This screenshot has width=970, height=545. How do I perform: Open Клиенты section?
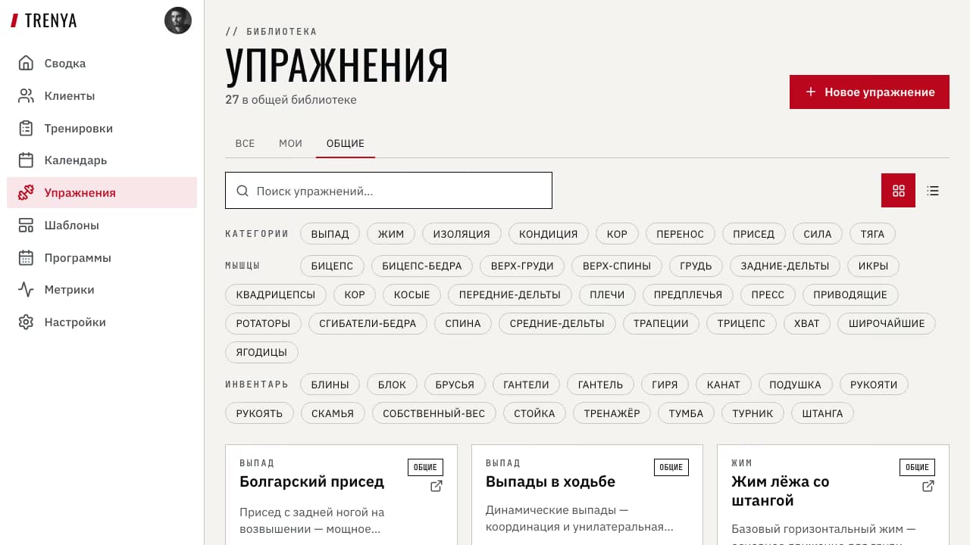[x=102, y=96]
